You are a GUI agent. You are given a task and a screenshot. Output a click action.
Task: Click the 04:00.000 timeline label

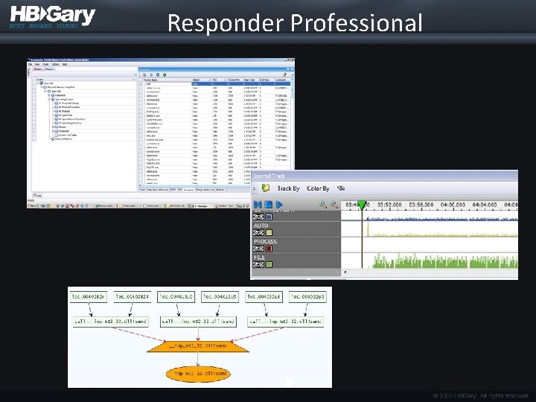[x=453, y=205]
